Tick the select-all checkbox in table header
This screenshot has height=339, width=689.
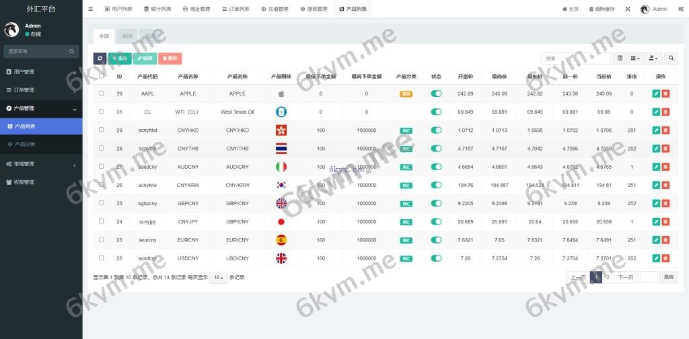102,76
